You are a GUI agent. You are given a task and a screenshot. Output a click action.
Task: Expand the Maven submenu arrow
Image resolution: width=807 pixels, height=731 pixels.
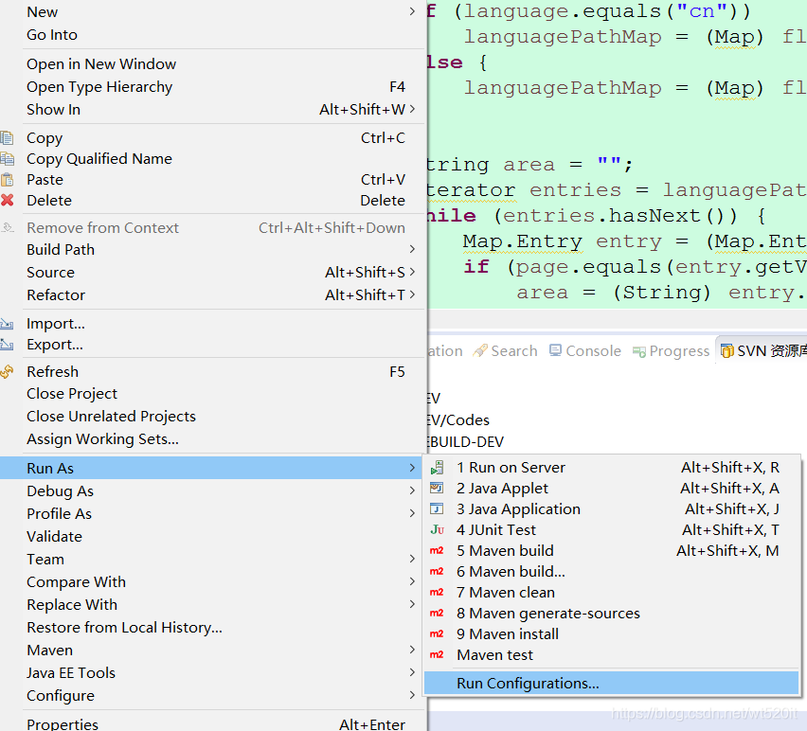pyautogui.click(x=412, y=650)
